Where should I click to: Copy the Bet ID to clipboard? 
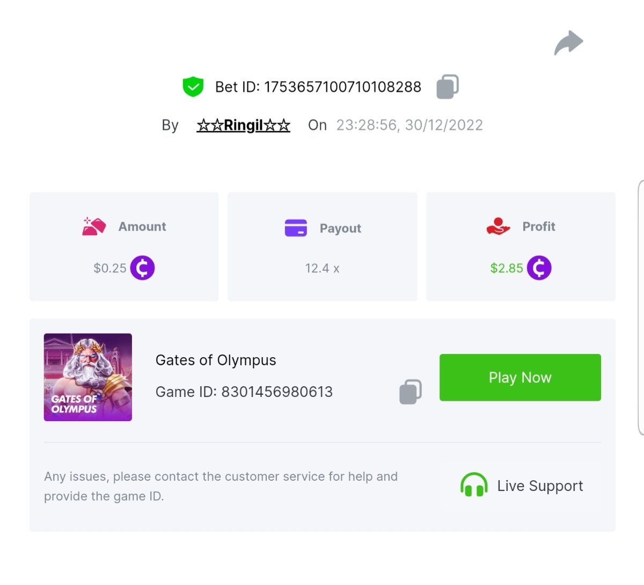point(448,86)
